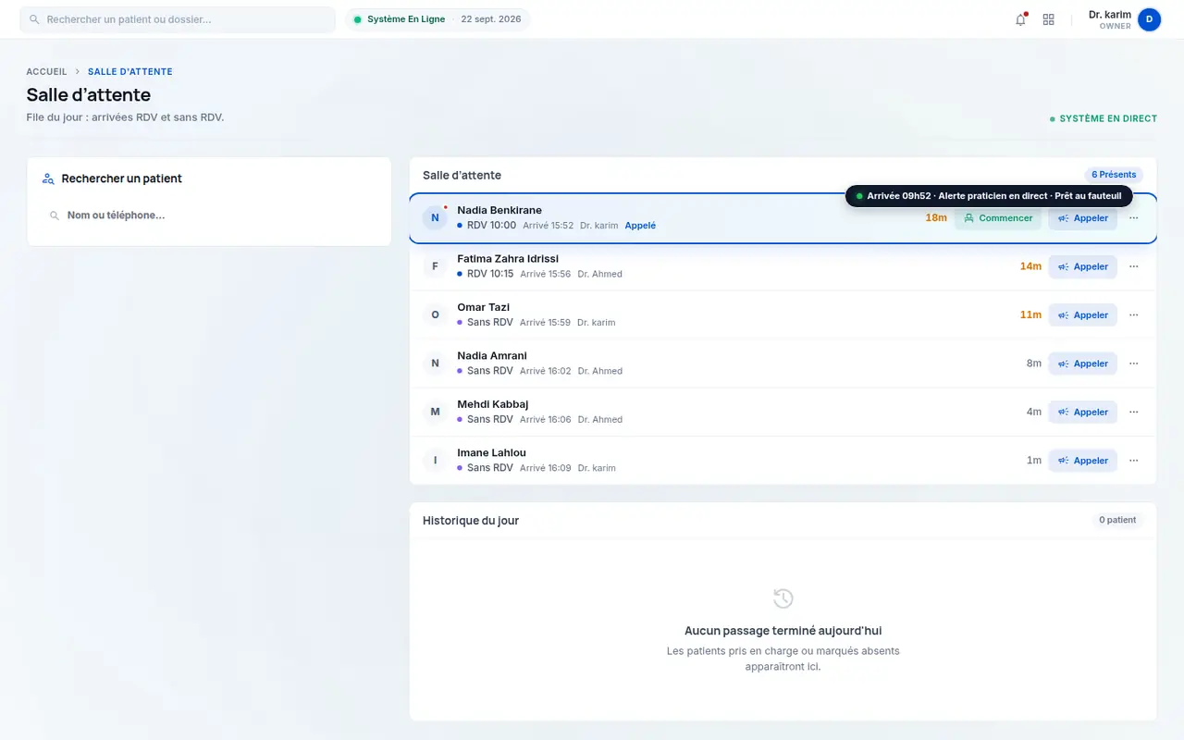Click avatar M of Mehdi Kabbaj

[435, 412]
